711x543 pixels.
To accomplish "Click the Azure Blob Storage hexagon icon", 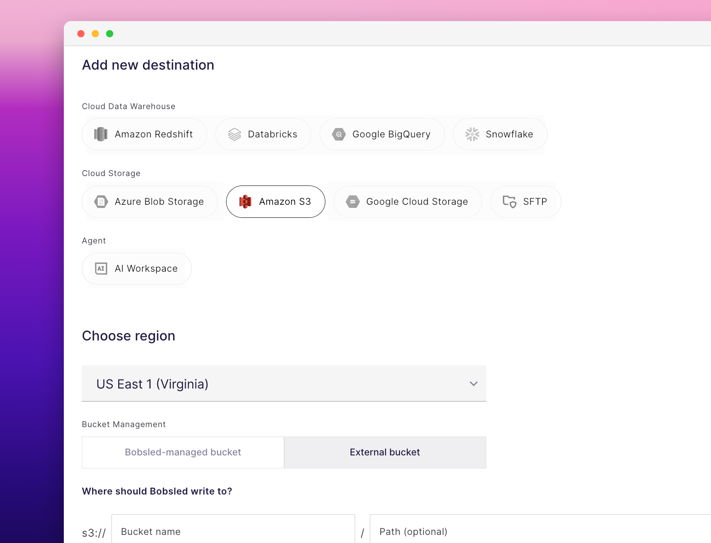I will [x=101, y=202].
